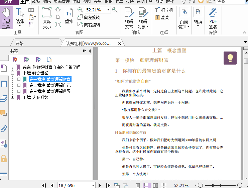
Task: Select bookmark 前言 你做好财富自由的准备了吗
Action: [51, 67]
